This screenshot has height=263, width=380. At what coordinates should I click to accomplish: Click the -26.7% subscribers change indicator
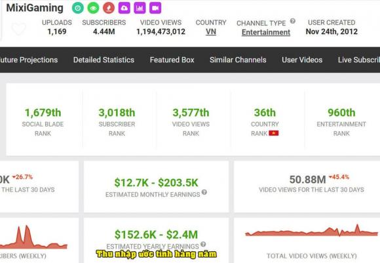22,177
